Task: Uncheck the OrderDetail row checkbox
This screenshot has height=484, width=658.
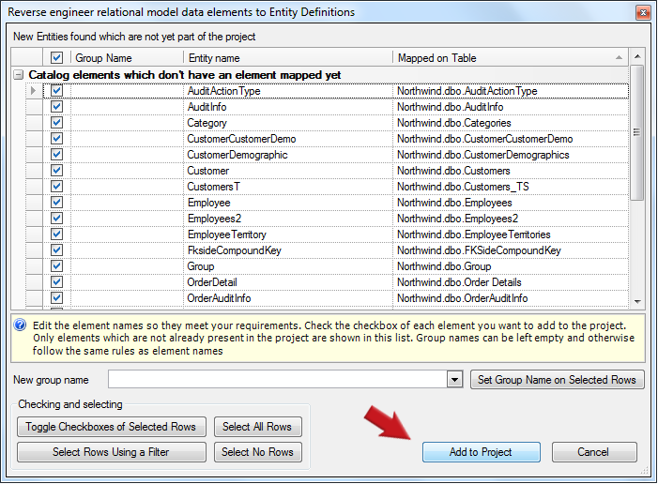Action: pyautogui.click(x=56, y=281)
